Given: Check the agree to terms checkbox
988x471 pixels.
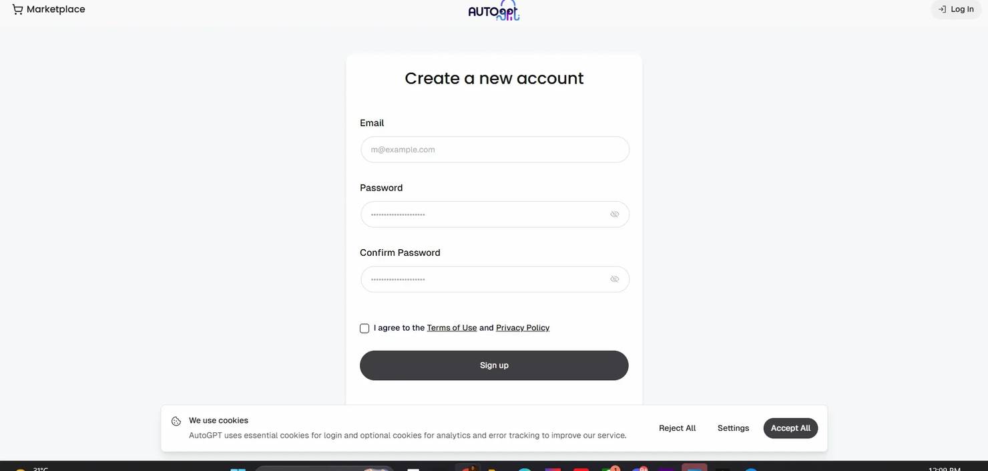Looking at the screenshot, I should [364, 328].
